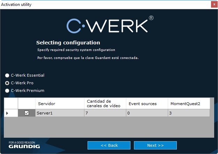Pick the C-Werk Premium radio button
The height and width of the screenshot is (154, 218).
click(7, 91)
